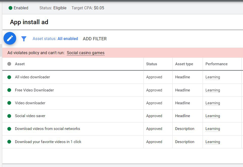Image resolution: width=243 pixels, height=167 pixels.
Task: Click the green Enabled status dot at top
Action: click(10, 8)
